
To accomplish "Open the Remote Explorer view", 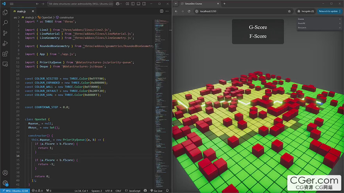I will (x=5, y=64).
